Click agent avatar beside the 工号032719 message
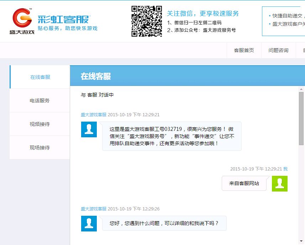Screen dimensions: 305x245 tap(89, 129)
